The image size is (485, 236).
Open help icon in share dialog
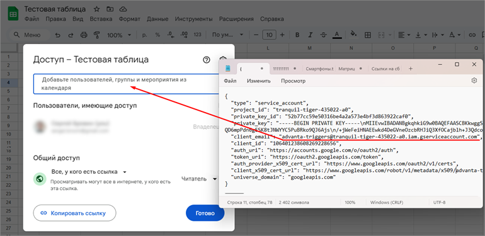(207, 60)
